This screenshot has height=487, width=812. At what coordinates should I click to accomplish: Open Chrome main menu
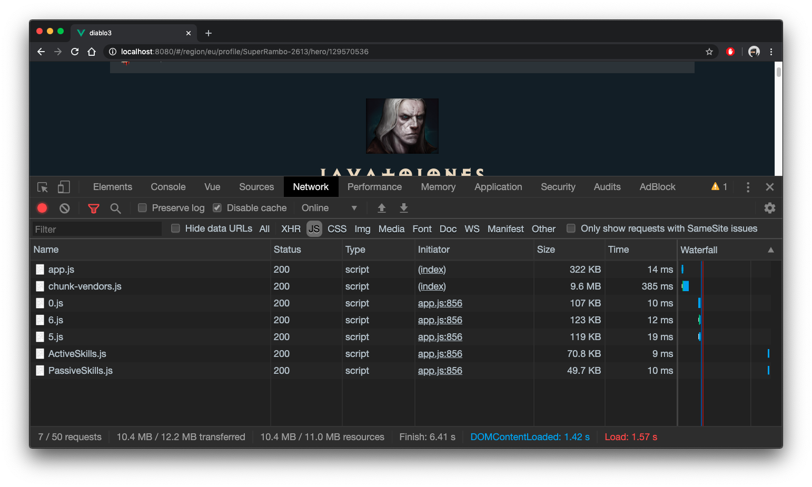click(x=771, y=52)
